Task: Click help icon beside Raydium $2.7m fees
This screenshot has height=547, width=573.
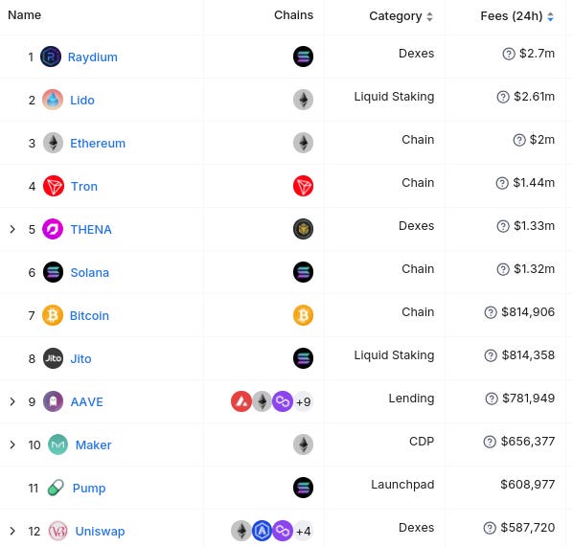Action: tap(509, 54)
